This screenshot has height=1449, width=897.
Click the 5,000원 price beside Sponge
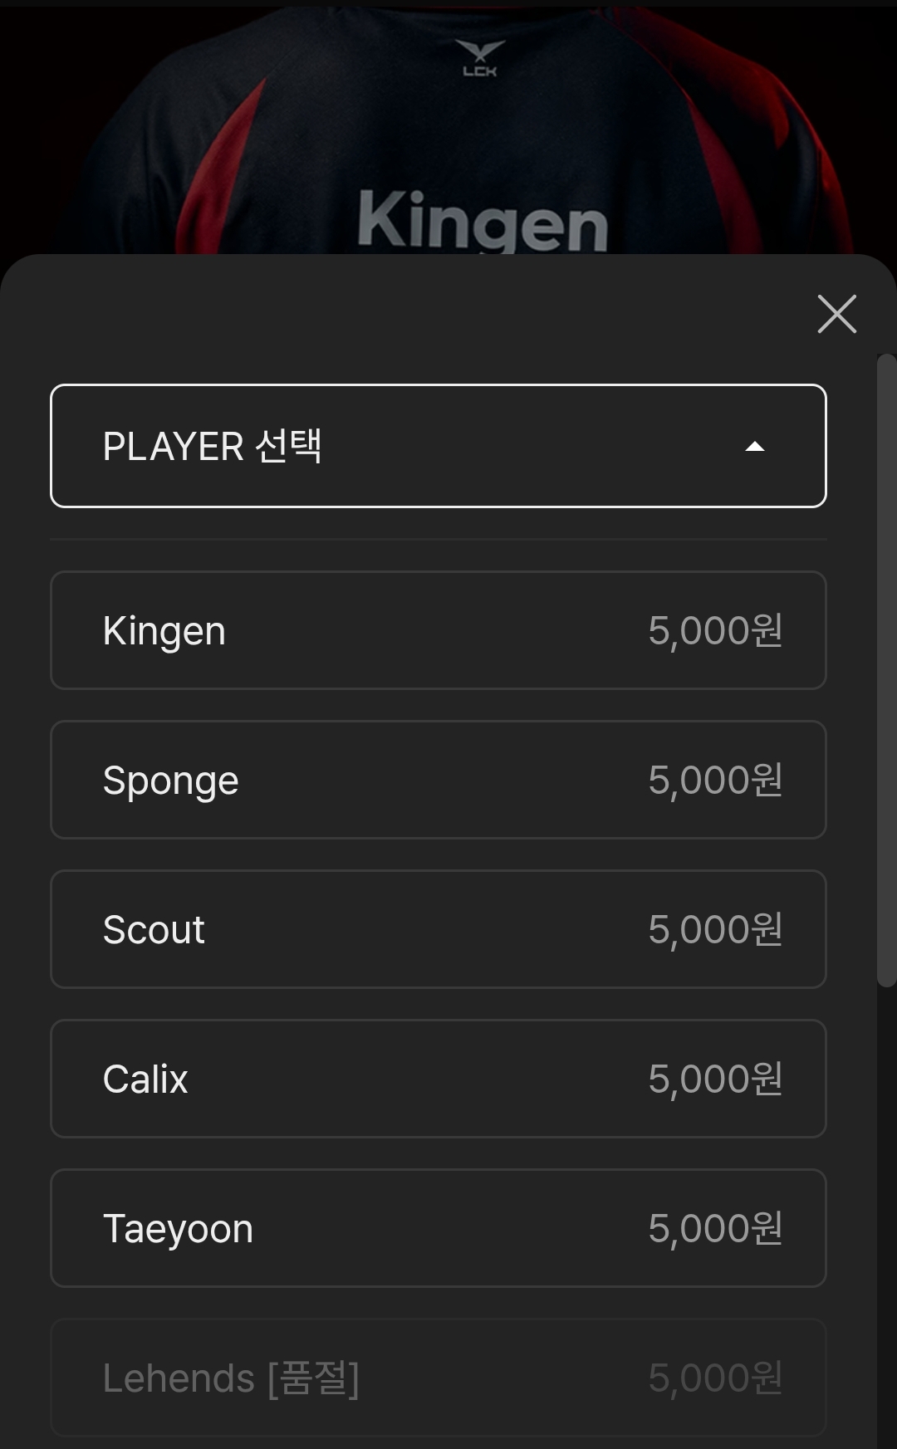click(x=715, y=781)
